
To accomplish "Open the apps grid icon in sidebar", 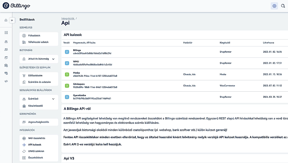I will tap(6, 33).
